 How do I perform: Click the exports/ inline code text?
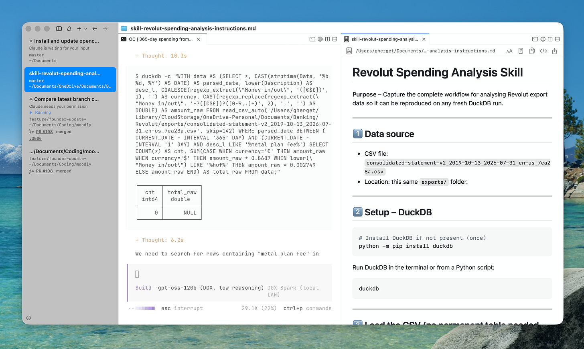[x=434, y=182]
